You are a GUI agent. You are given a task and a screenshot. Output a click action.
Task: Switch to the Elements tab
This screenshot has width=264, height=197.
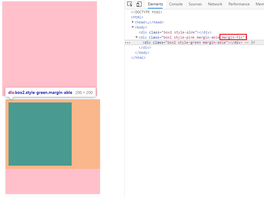tap(155, 4)
